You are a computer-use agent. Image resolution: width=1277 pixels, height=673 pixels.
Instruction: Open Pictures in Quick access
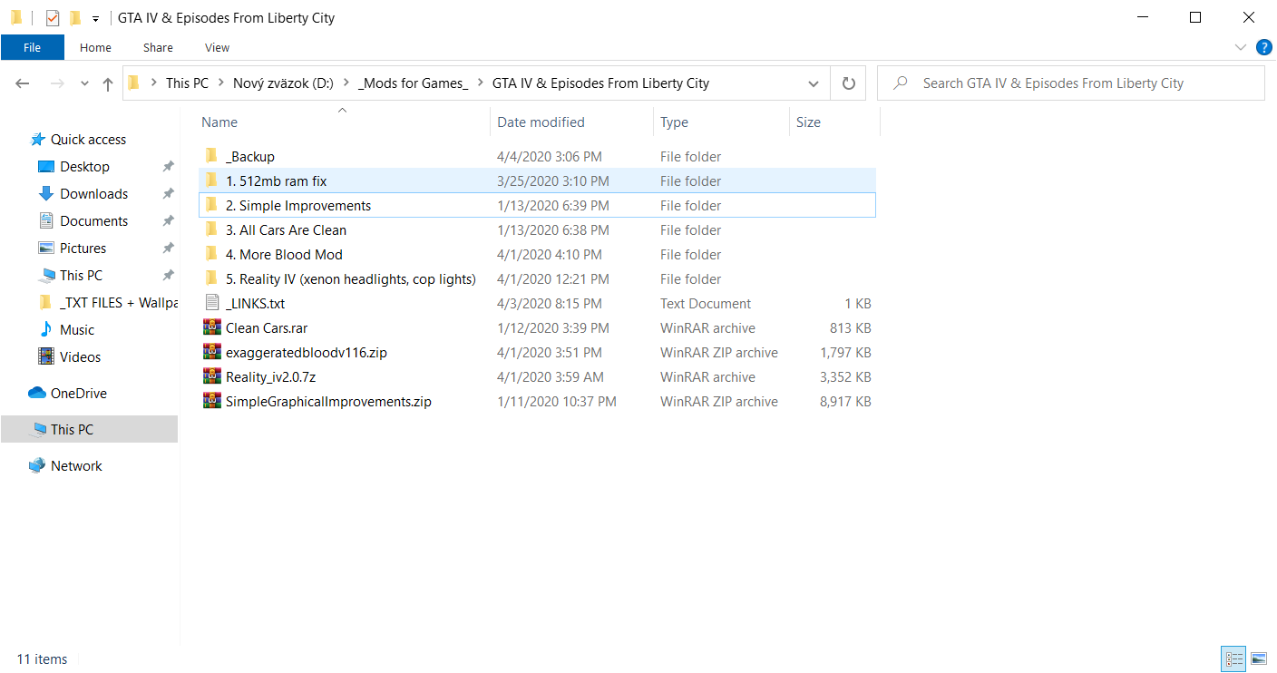[83, 249]
